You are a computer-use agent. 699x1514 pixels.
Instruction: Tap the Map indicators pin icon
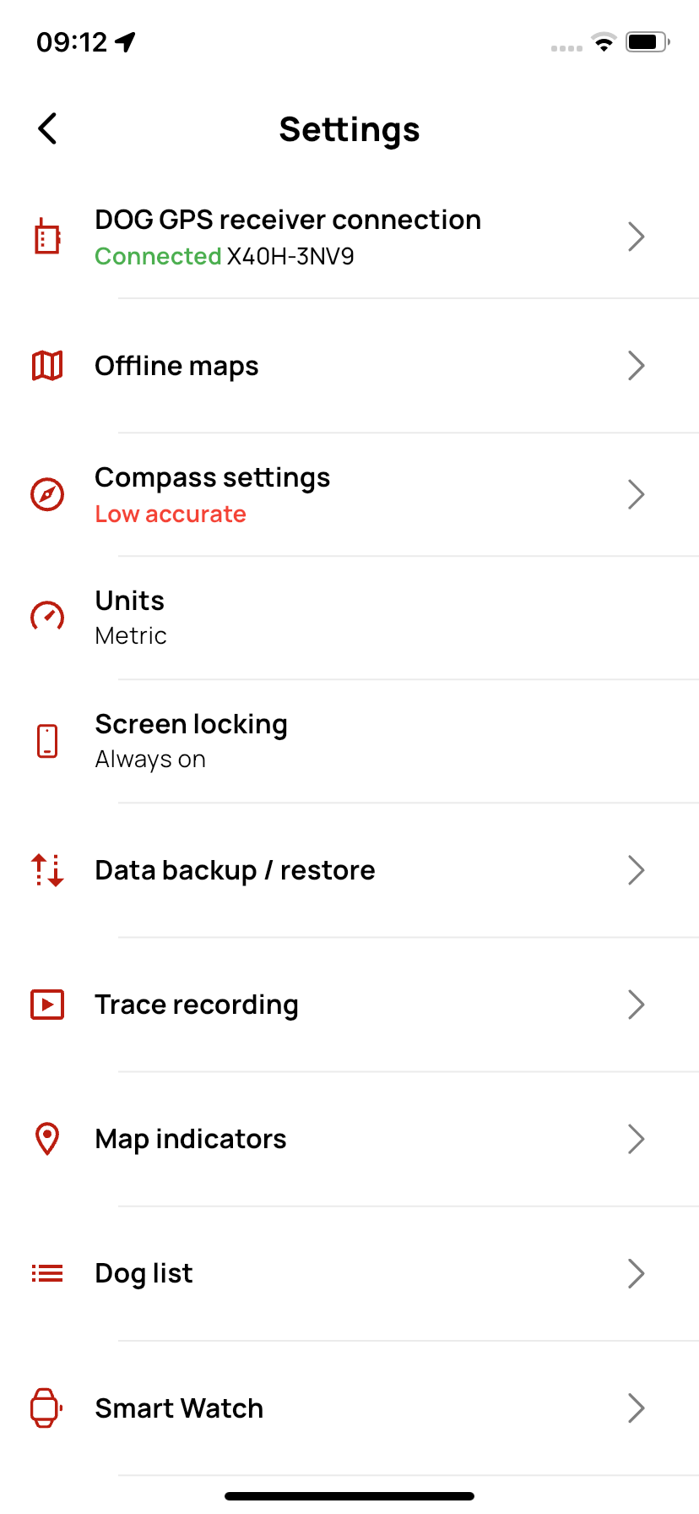click(x=47, y=1139)
